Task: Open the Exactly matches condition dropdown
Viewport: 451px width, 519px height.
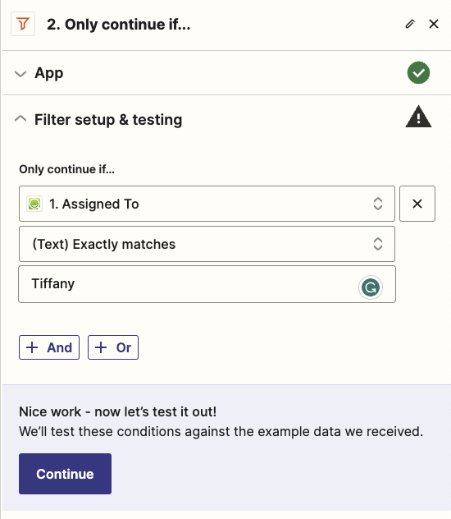Action: [207, 244]
